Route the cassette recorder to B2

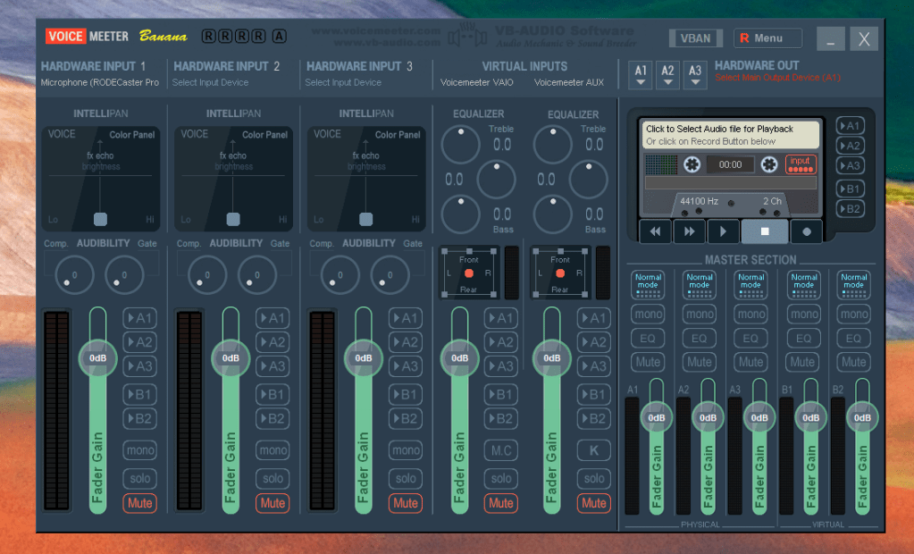coord(850,209)
